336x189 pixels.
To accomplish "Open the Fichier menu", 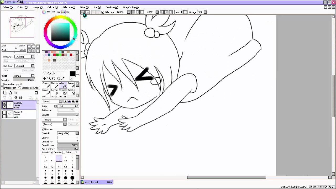I will pyautogui.click(x=7, y=7).
